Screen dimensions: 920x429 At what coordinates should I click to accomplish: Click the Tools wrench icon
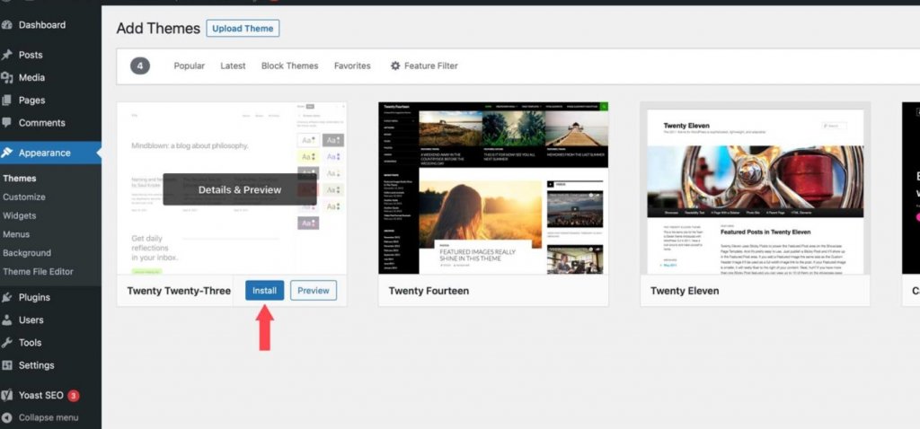[7, 343]
